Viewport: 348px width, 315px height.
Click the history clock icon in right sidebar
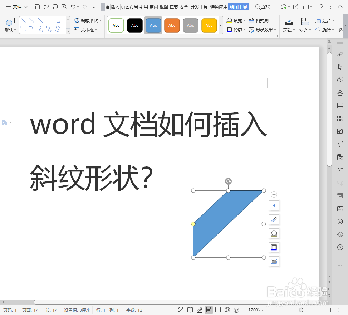tap(340, 234)
